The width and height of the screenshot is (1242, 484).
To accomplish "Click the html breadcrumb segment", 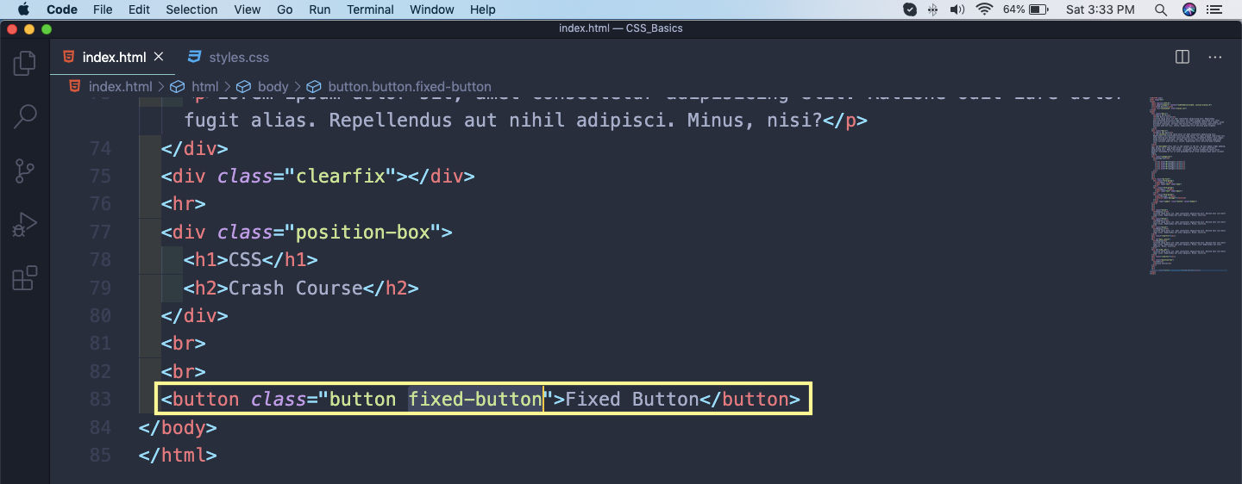I will [204, 86].
